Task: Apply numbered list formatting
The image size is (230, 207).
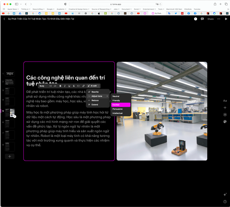Action: click(55, 86)
